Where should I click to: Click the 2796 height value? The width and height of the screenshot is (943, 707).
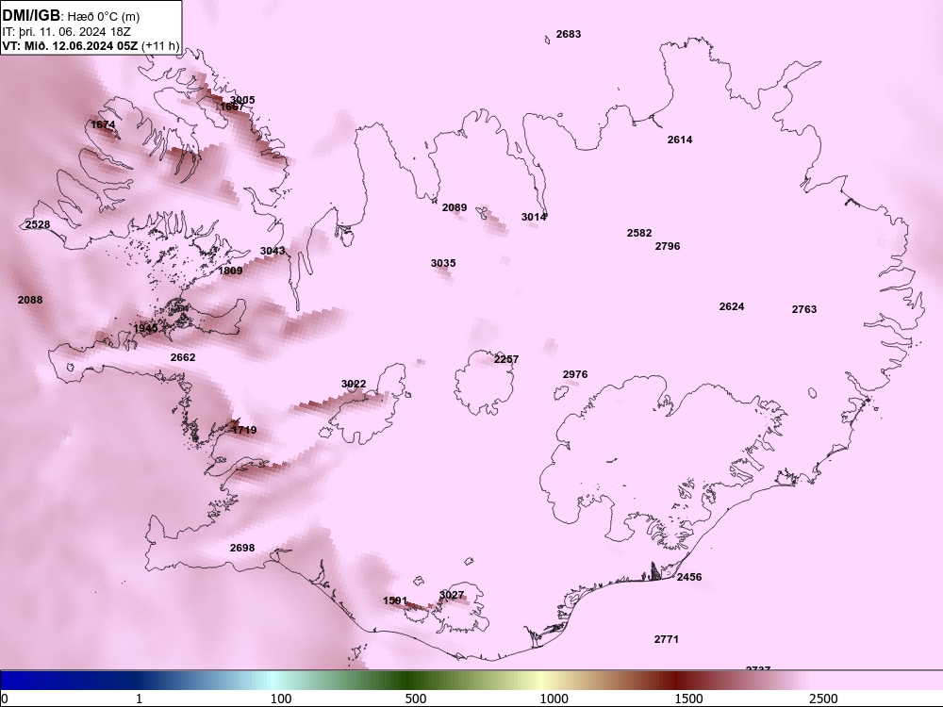coord(668,246)
